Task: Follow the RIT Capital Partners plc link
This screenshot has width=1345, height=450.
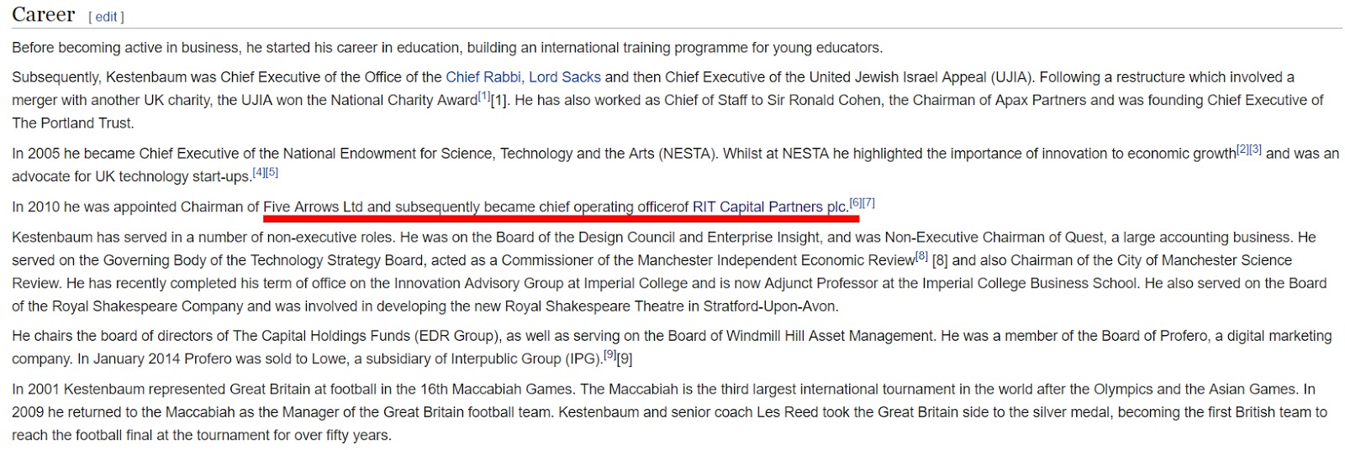Action: [769, 207]
